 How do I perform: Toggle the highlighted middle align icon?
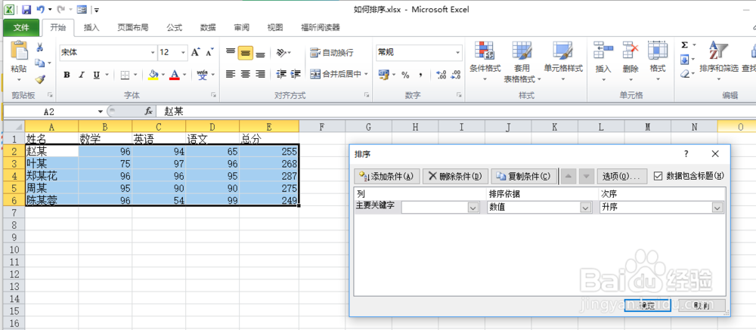click(x=246, y=53)
